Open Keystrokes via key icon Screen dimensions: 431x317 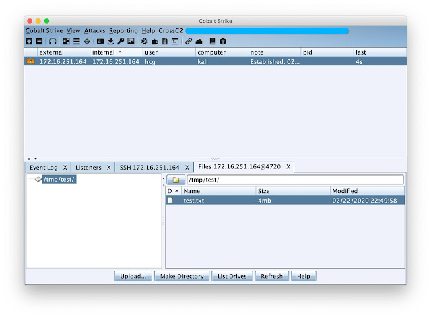coord(121,42)
